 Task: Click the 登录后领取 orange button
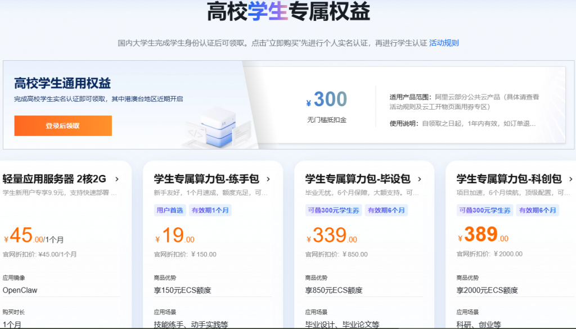pyautogui.click(x=63, y=126)
